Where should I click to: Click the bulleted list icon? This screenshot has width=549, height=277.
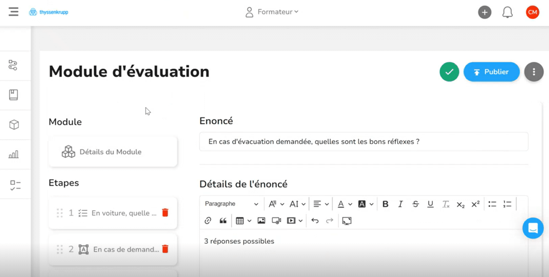tap(492, 204)
